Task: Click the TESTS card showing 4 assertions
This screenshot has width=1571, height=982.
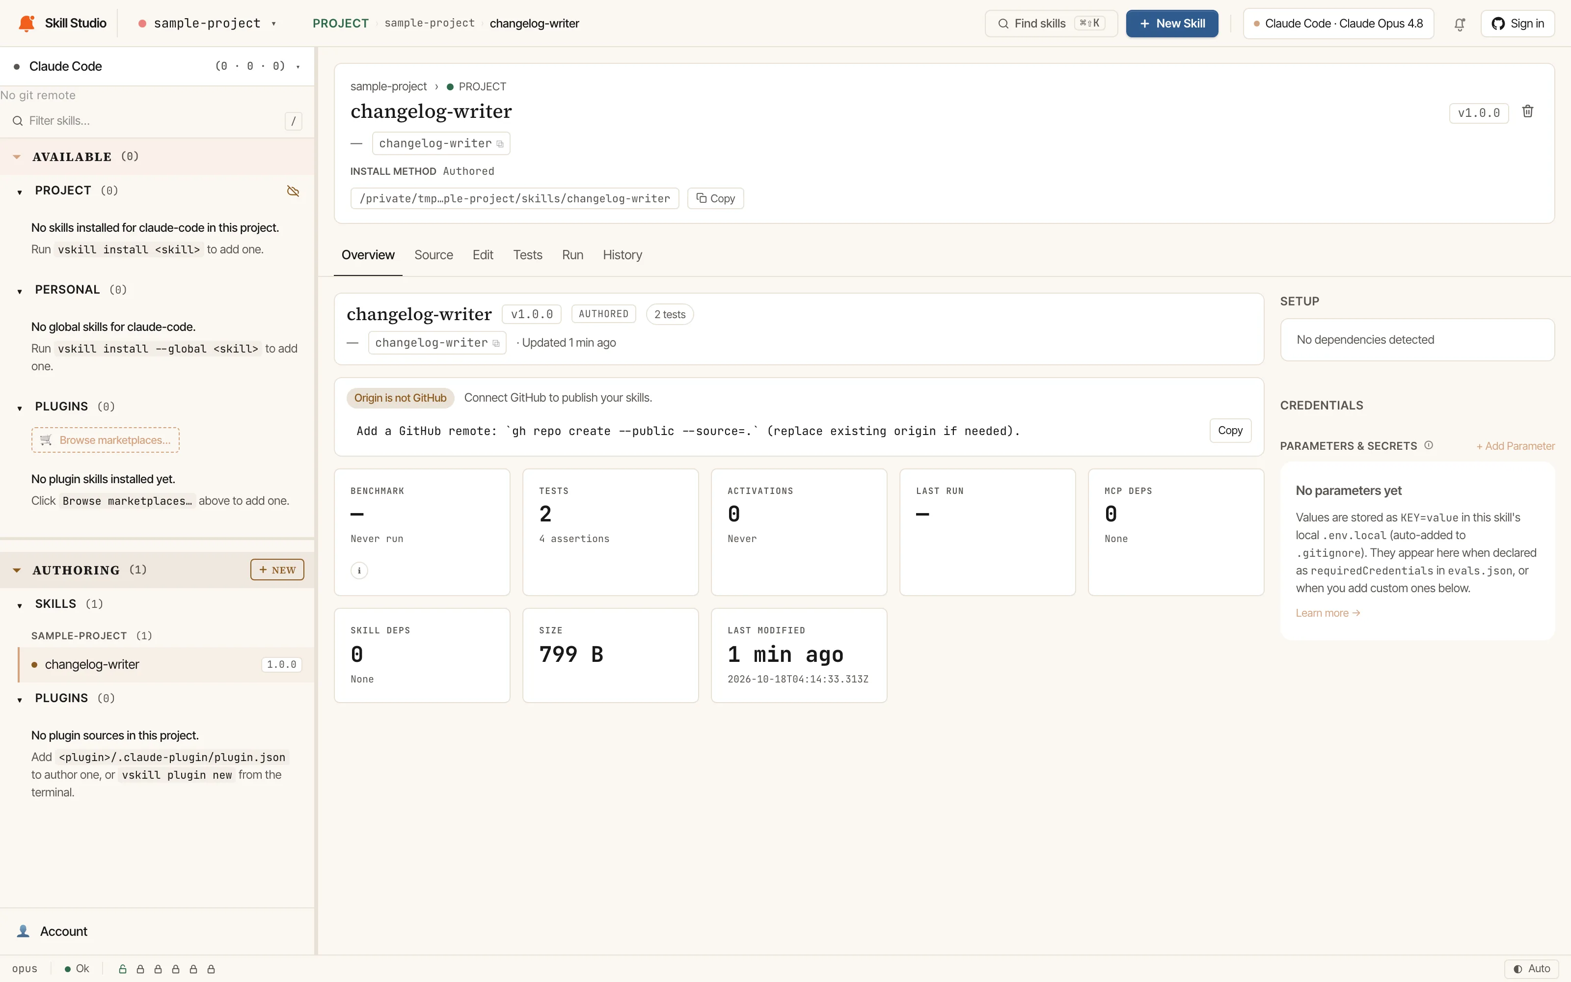Action: click(610, 533)
